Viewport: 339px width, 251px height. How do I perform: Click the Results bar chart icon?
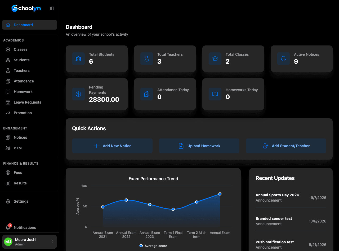point(8,183)
